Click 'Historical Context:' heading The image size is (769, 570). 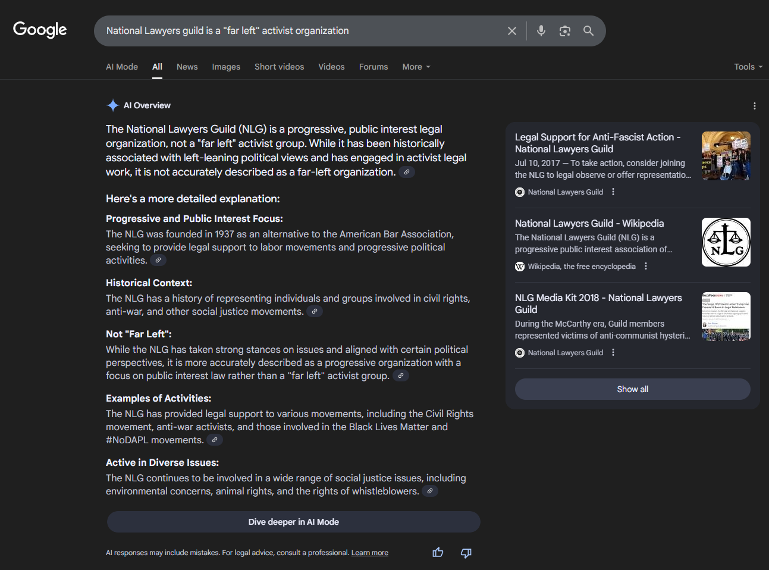point(149,283)
